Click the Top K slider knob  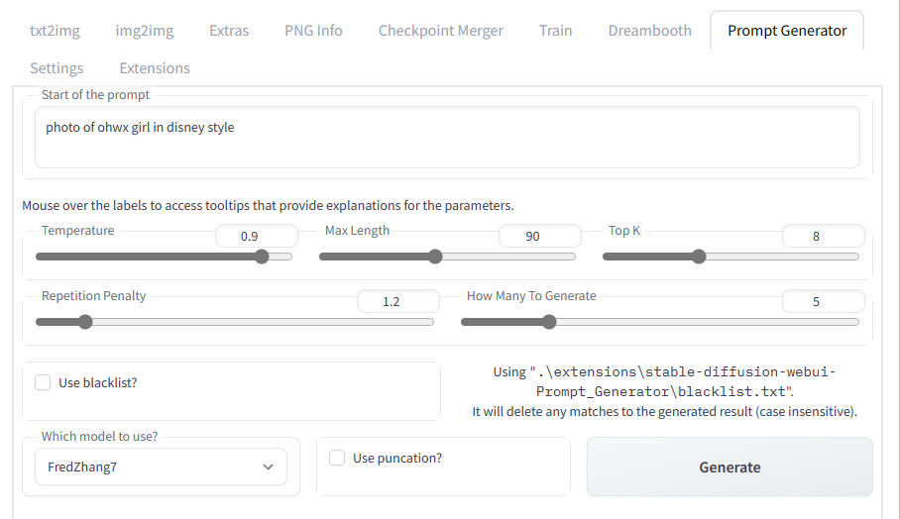coord(699,257)
